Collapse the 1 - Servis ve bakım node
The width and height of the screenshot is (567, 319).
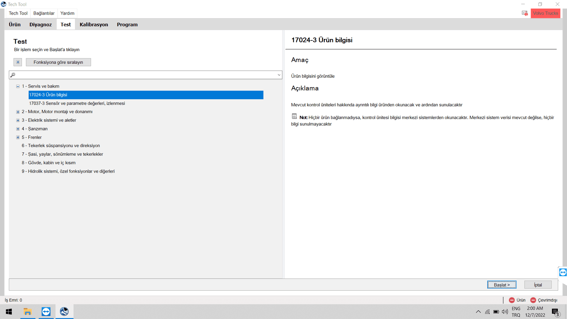[18, 86]
